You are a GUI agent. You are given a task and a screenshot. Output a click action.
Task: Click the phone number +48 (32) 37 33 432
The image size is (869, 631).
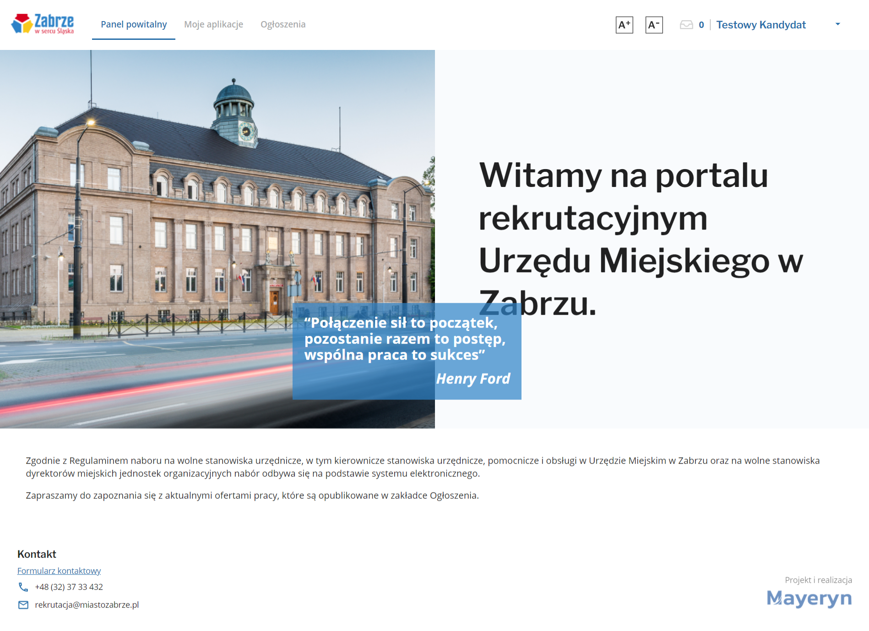click(69, 587)
